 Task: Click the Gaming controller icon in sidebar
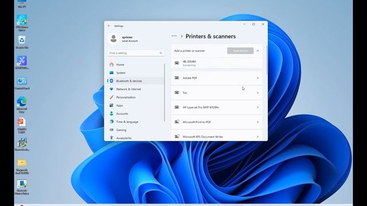(111, 130)
